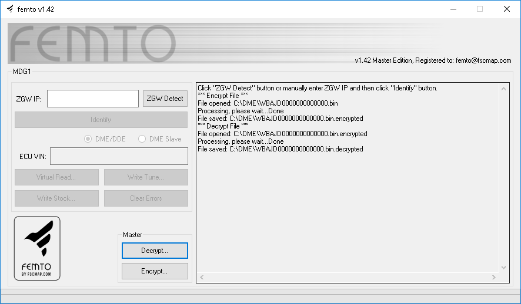Click the log scrollbar up arrow

pos(504,89)
